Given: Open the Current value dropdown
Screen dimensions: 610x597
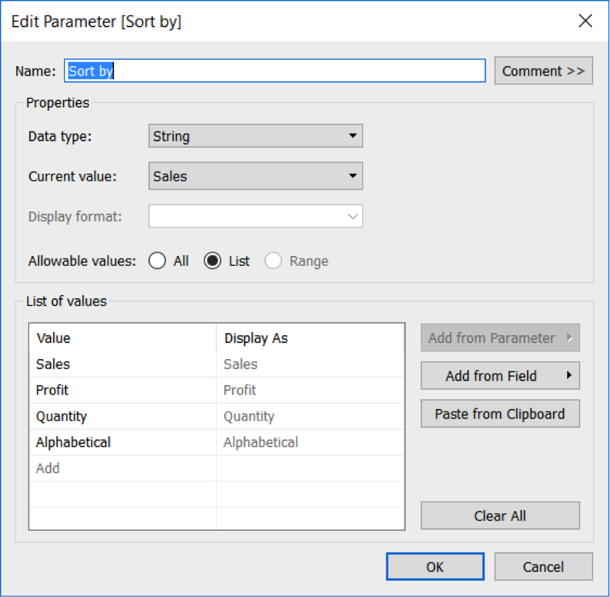Looking at the screenshot, I should pos(255,176).
